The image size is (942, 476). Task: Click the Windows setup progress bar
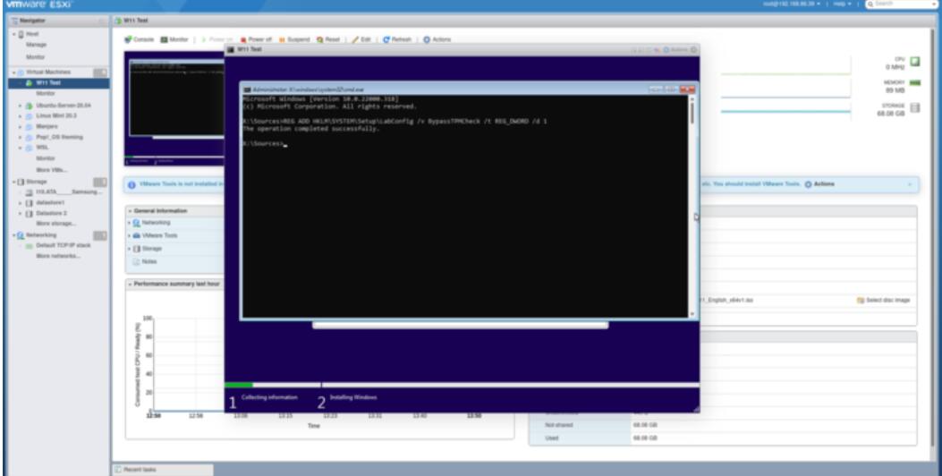(x=462, y=385)
